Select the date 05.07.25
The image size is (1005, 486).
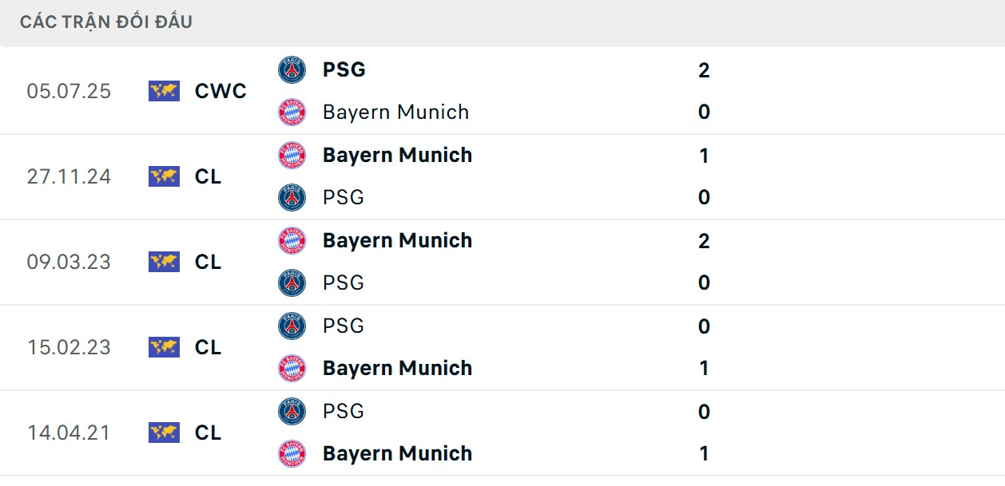coord(70,91)
